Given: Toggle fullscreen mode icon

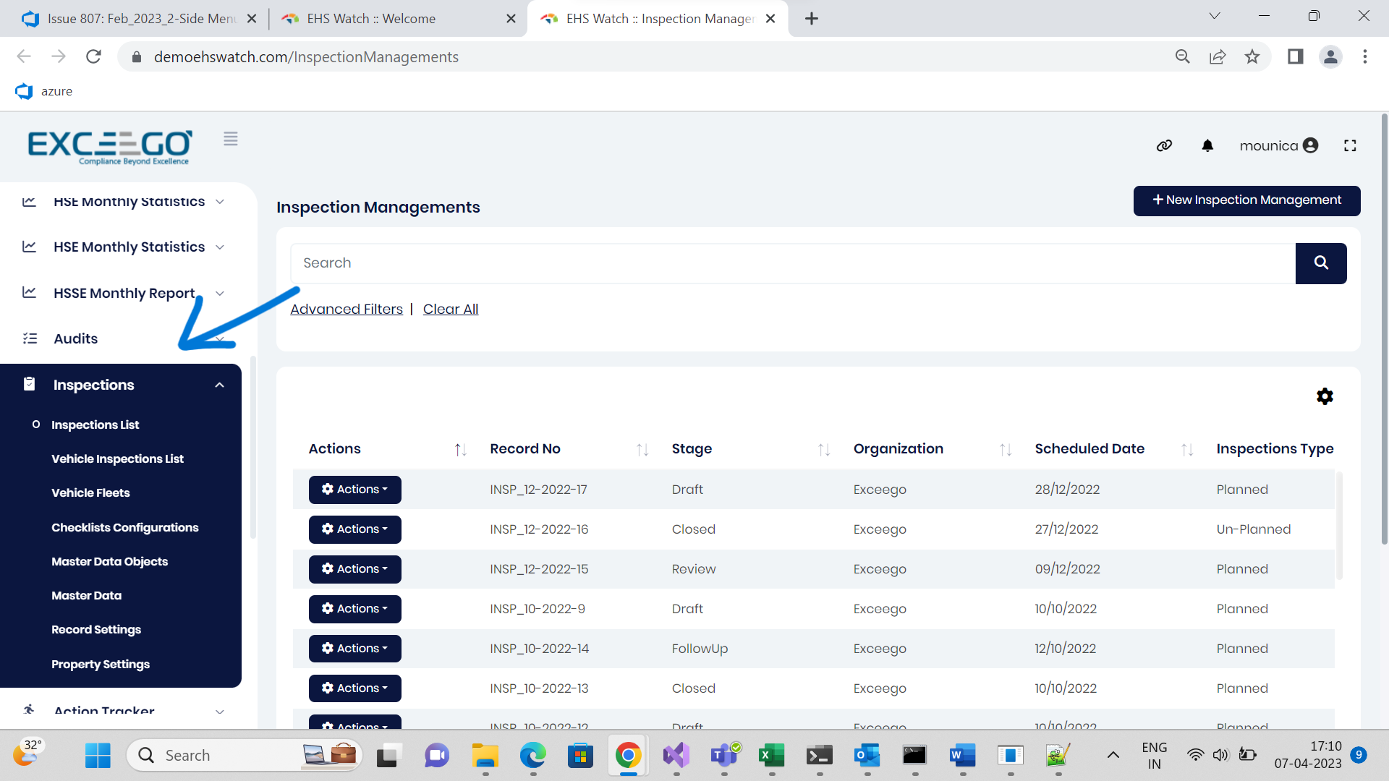Looking at the screenshot, I should pos(1350,145).
